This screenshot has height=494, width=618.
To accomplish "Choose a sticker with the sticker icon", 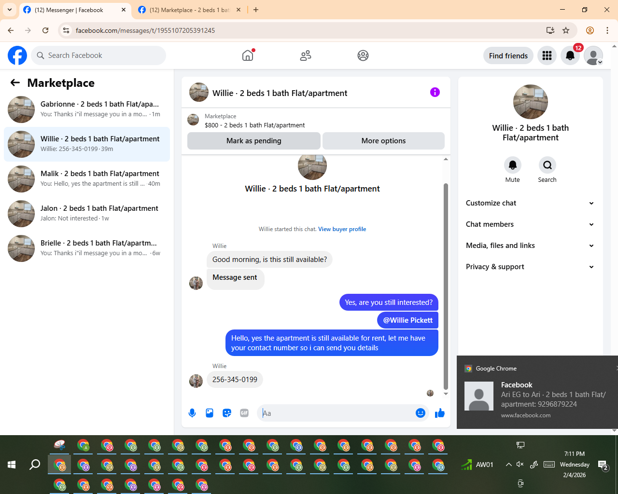I will (x=227, y=413).
